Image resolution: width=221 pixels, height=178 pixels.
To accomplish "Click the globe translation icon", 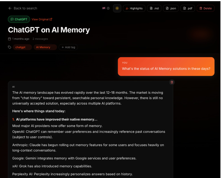I will click(x=108, y=8).
